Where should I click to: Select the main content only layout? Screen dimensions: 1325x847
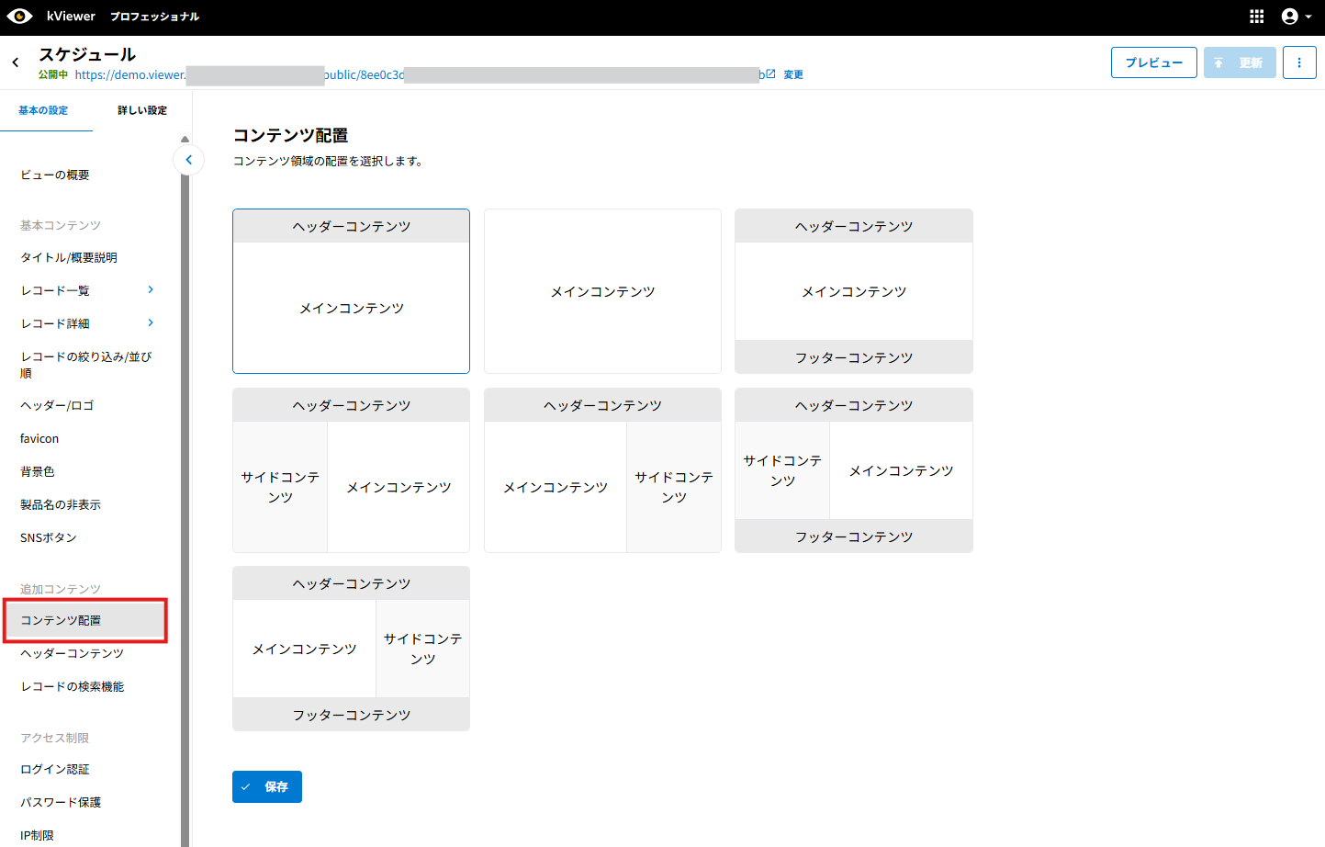pyautogui.click(x=602, y=291)
